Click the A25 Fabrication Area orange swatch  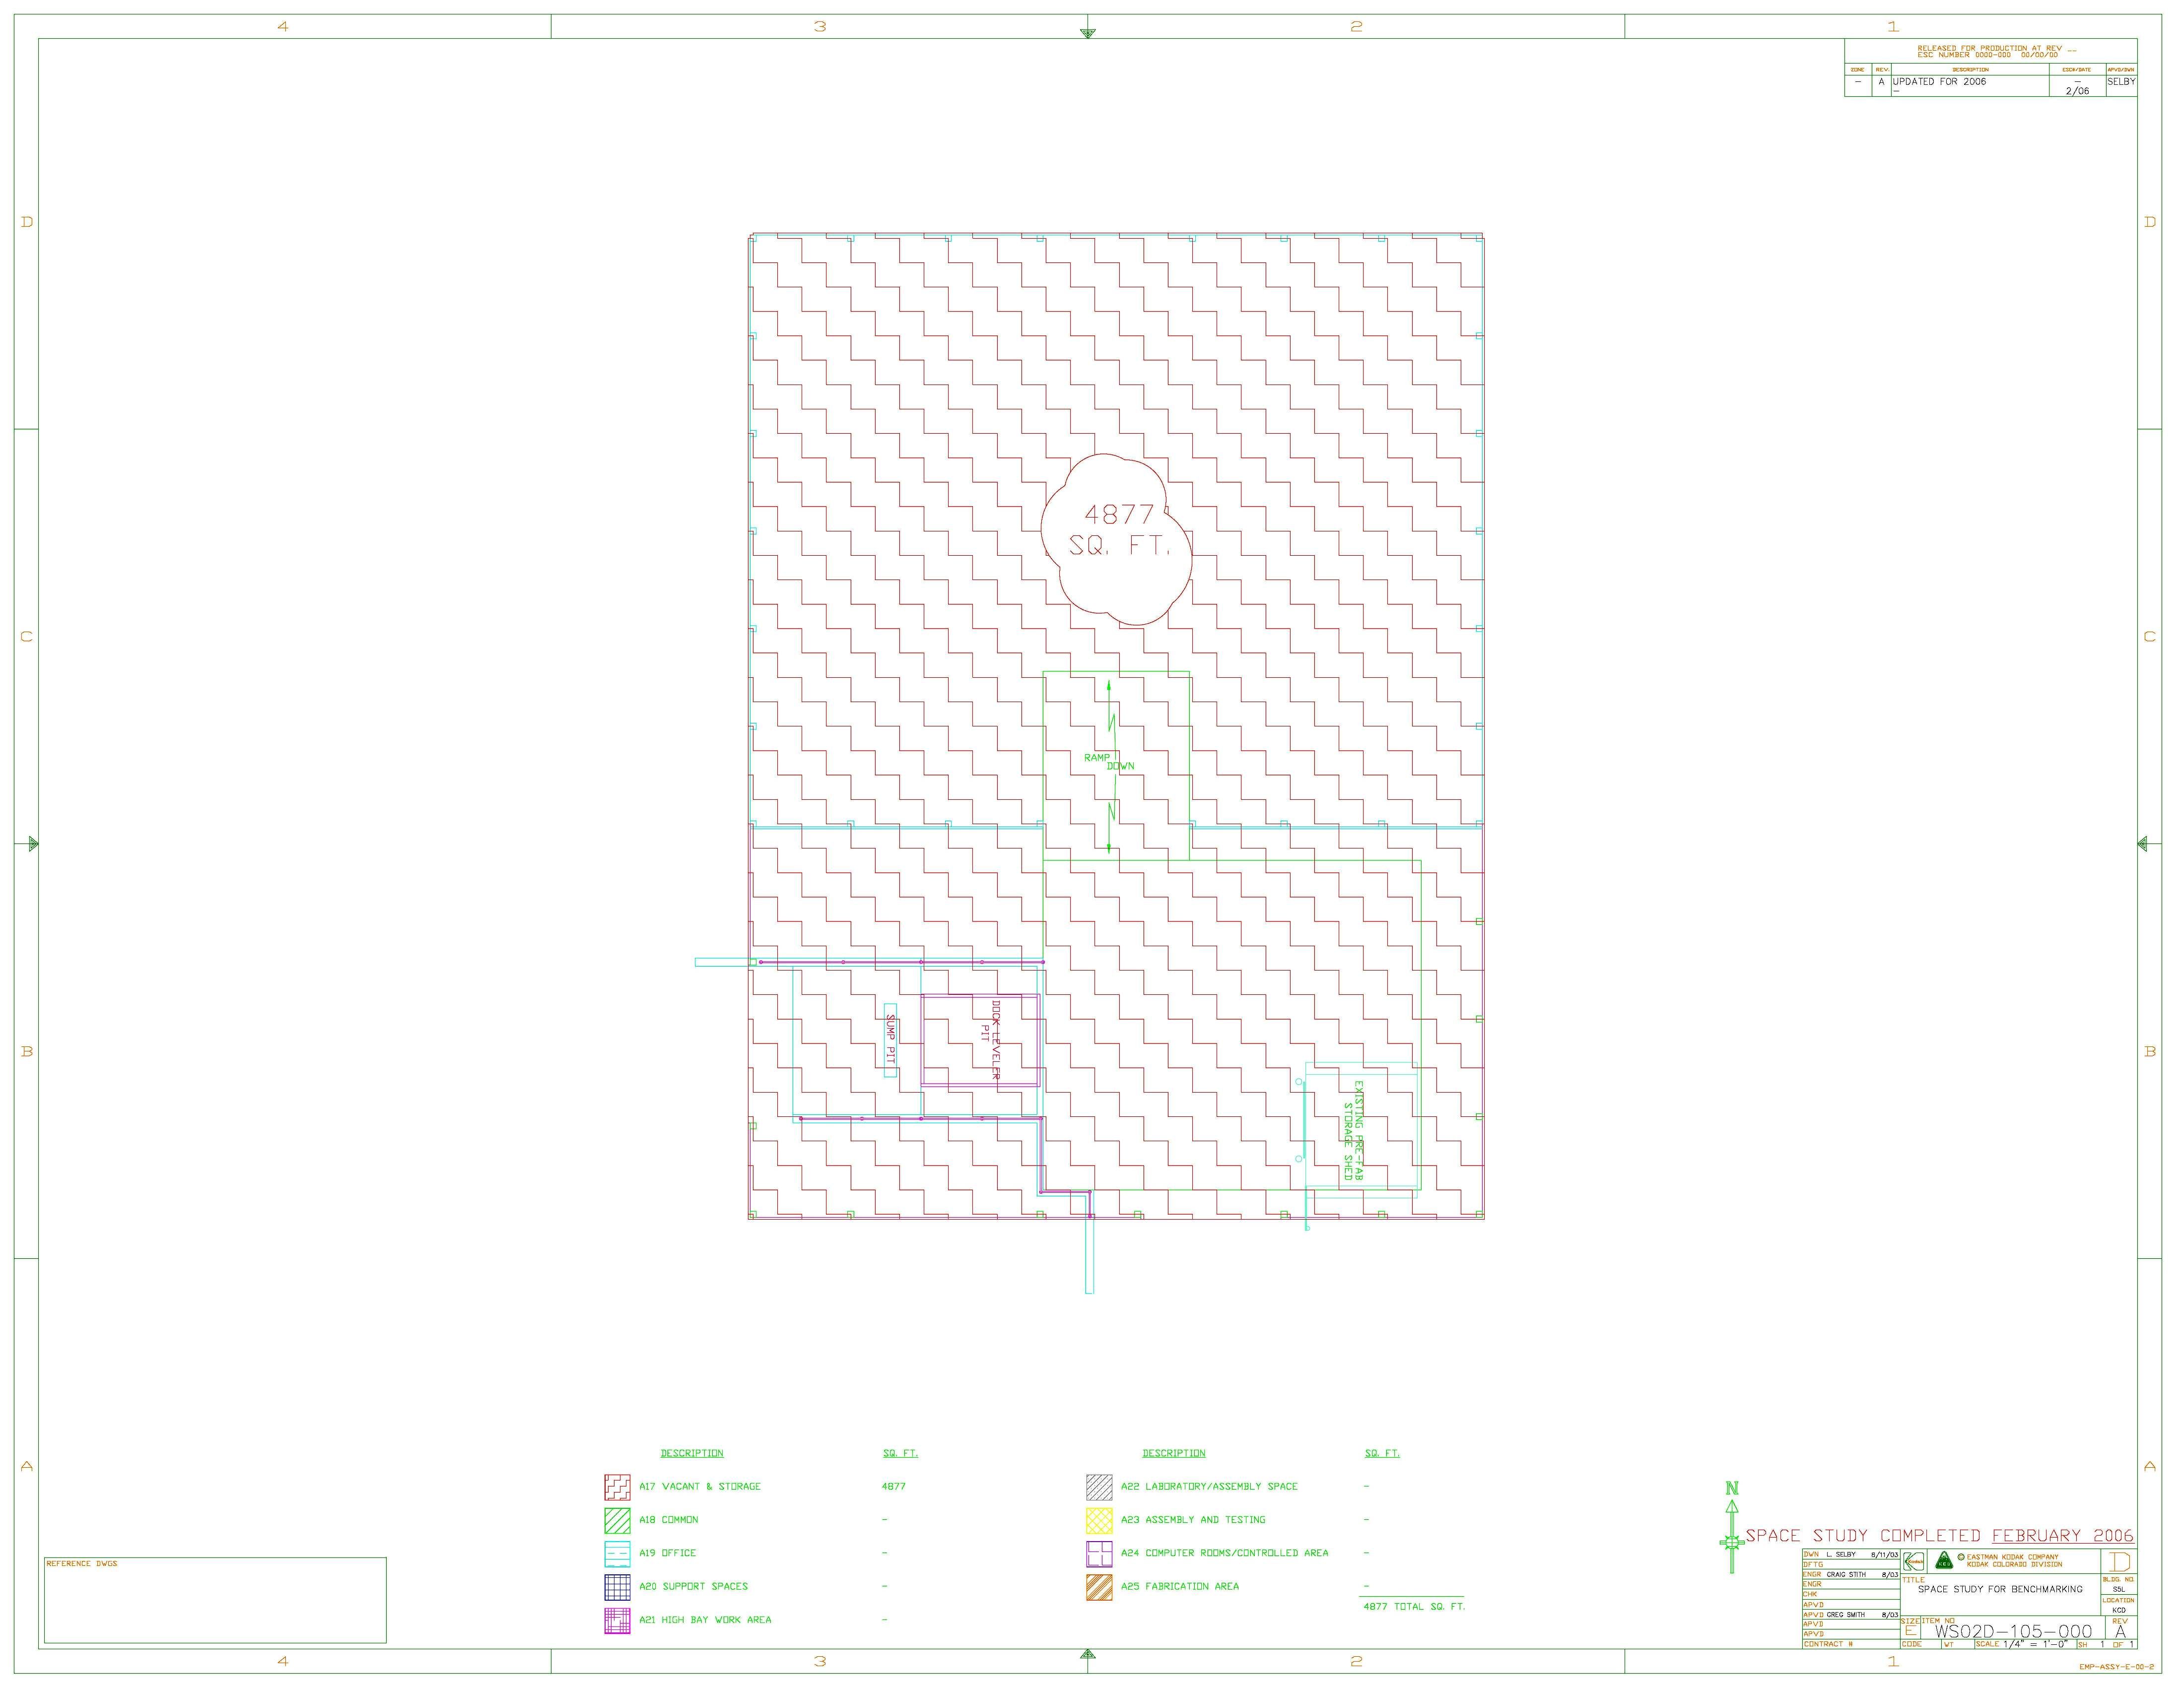tap(1099, 1587)
